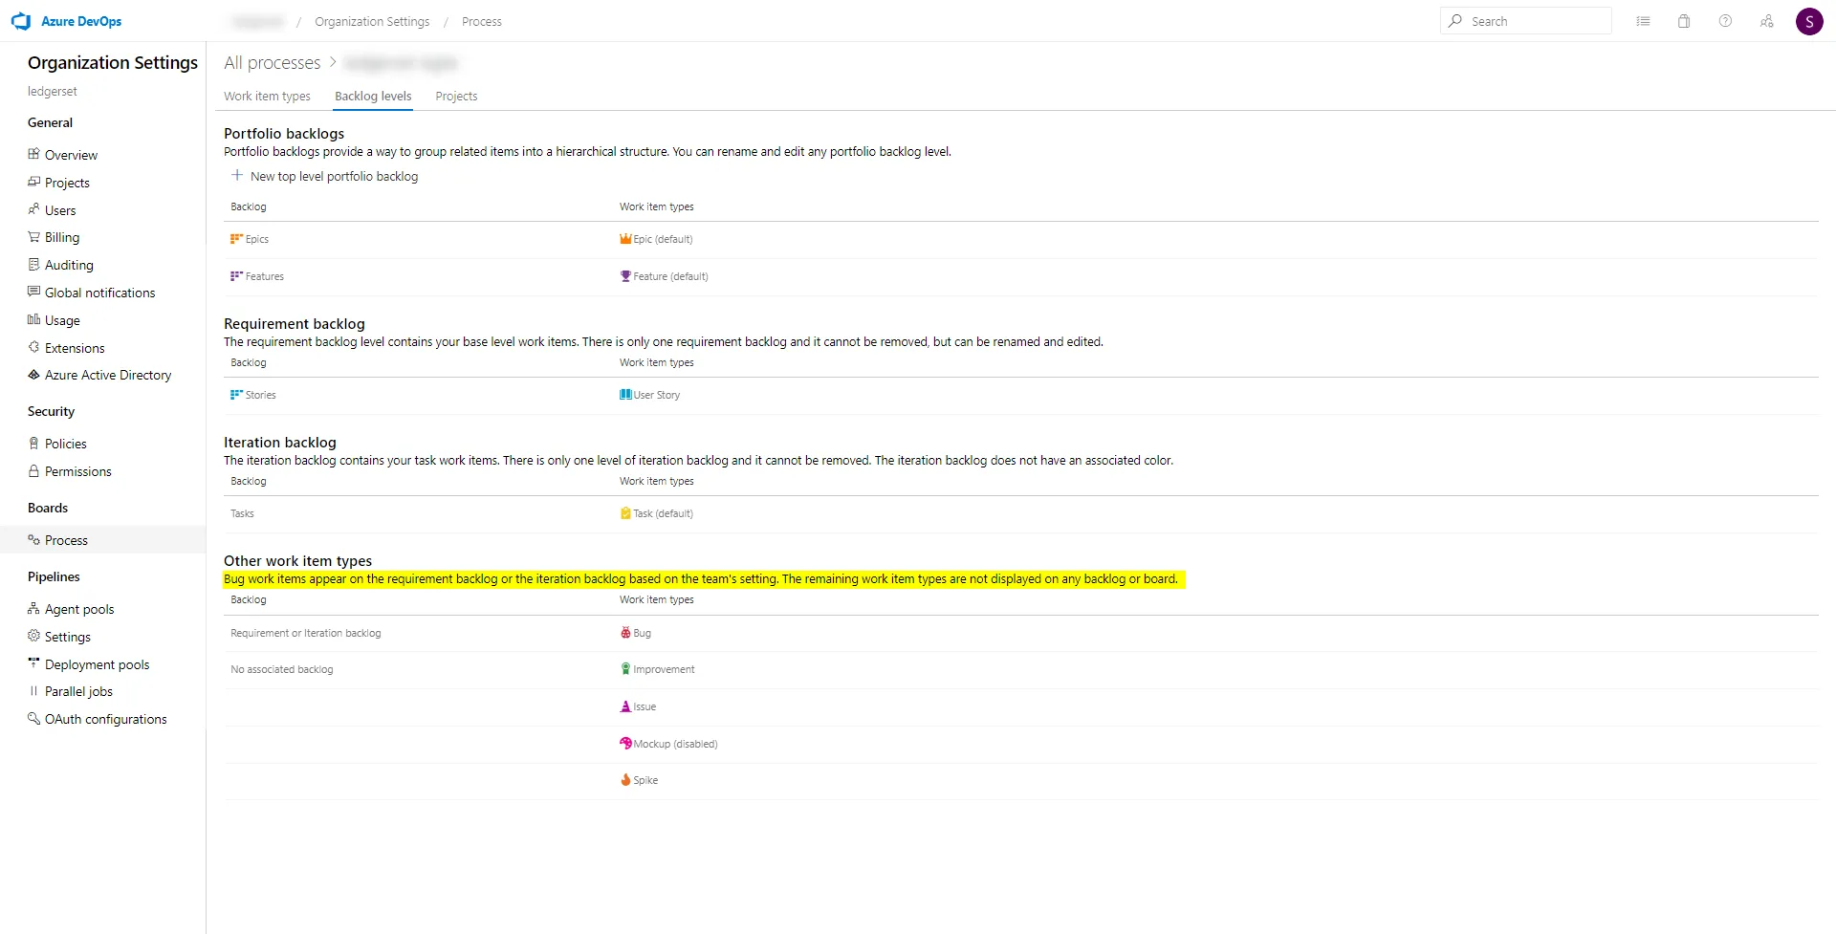Open the user profile avatar
1836x934 pixels.
point(1809,21)
